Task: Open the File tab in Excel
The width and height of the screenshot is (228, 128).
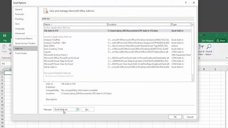Action: coord(5,41)
